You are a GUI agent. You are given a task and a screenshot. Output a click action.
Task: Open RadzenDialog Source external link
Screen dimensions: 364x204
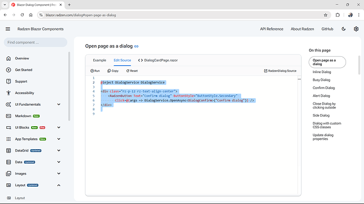tap(280, 71)
